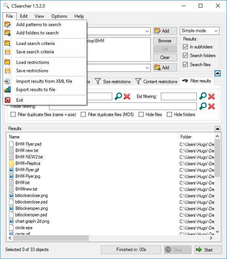This screenshot has height=259, width=227.
Task: Click the red Exit power icon
Action: pos(8,100)
